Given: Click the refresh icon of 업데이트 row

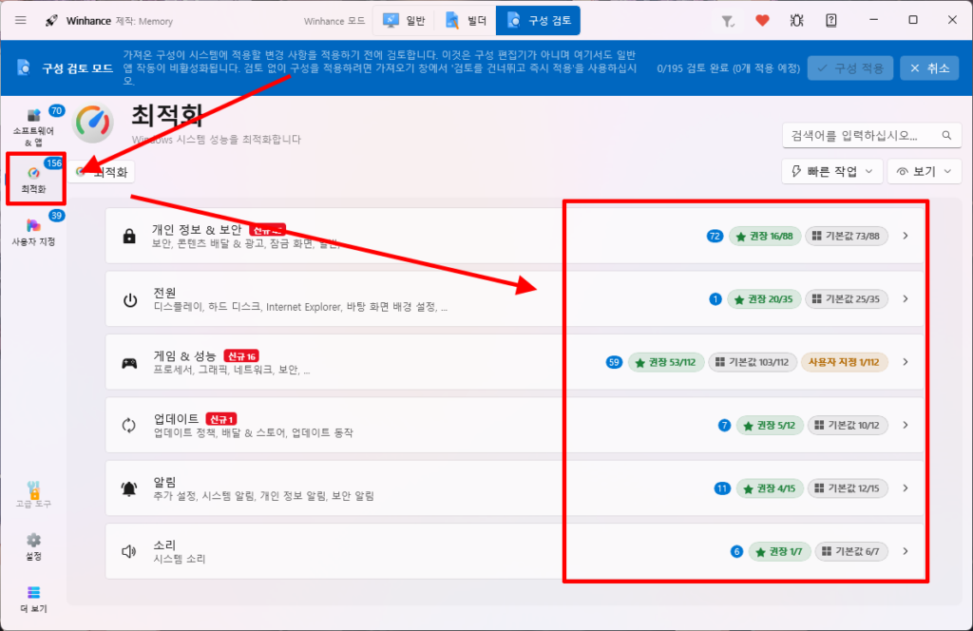Looking at the screenshot, I should [128, 426].
